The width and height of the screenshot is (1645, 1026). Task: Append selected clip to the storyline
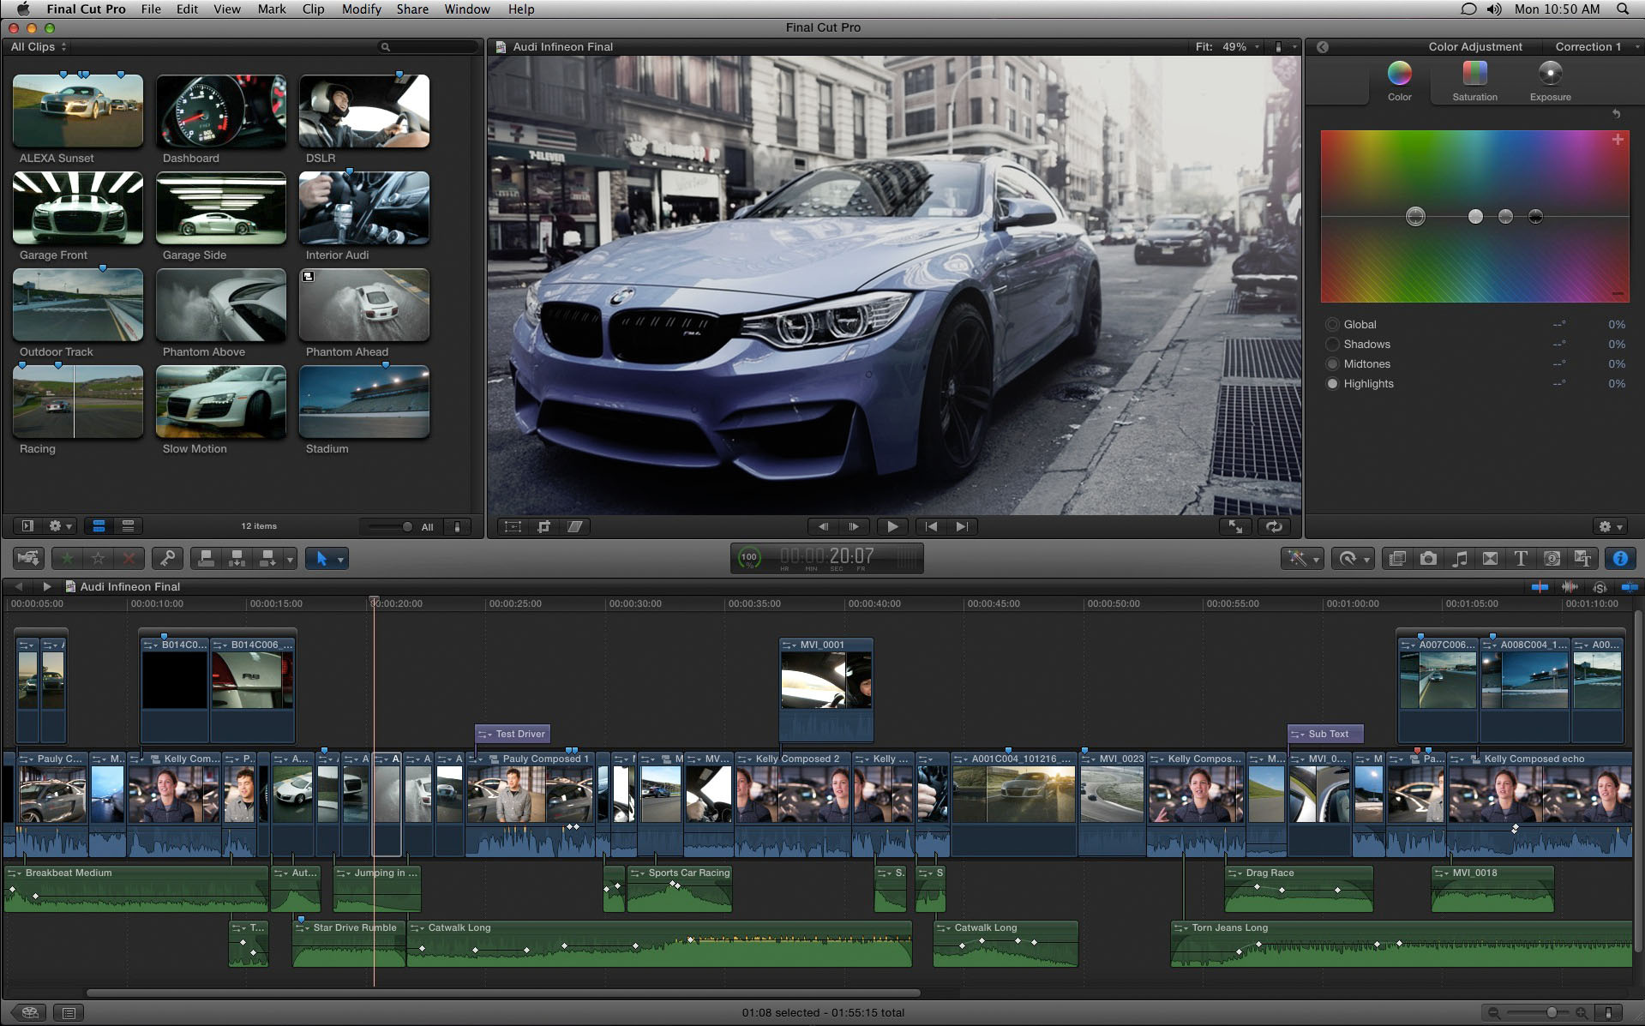pos(267,559)
